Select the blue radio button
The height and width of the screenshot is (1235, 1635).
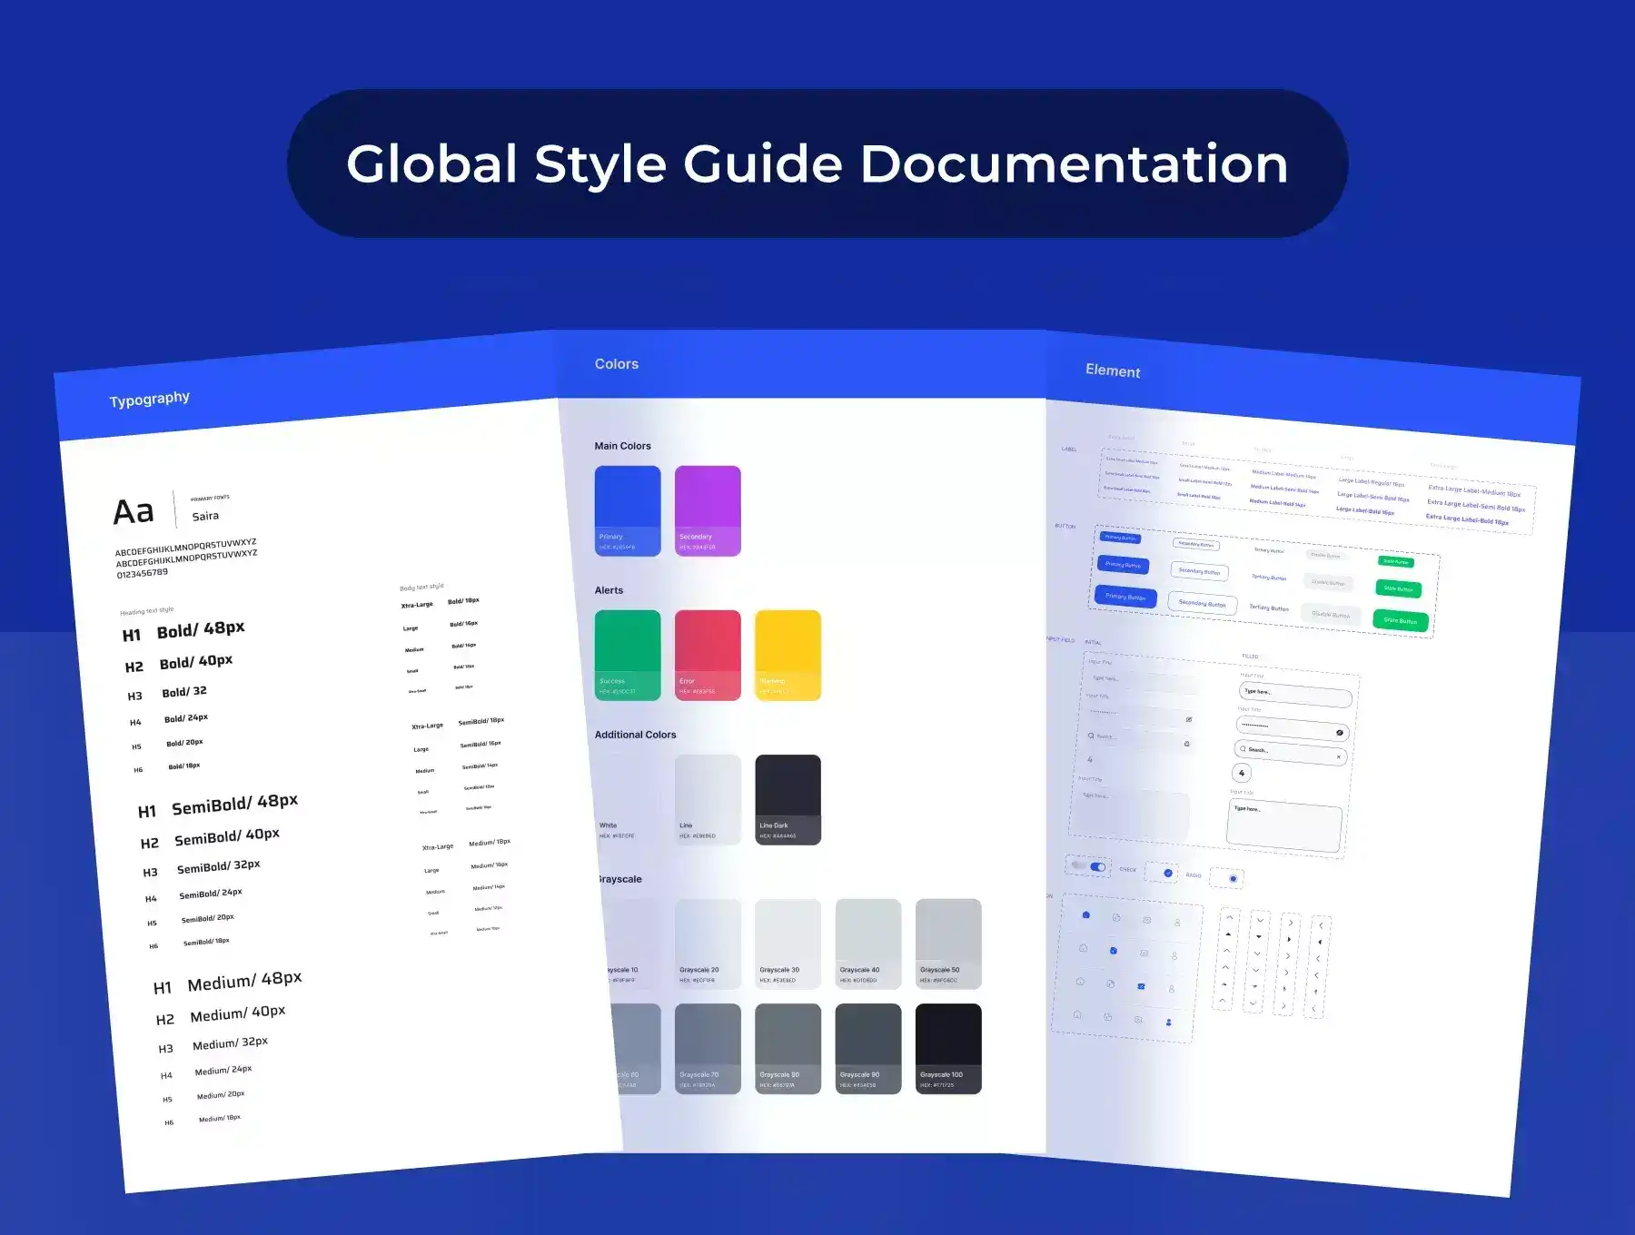tap(1233, 879)
